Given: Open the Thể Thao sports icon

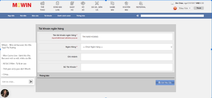Looking at the screenshot, I should click(x=42, y=3).
